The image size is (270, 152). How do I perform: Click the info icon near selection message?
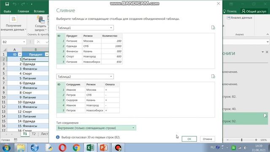pos(58,137)
